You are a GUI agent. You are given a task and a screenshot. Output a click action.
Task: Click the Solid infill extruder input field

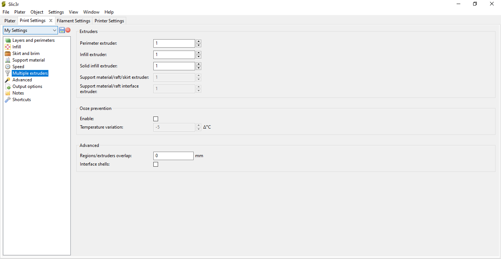(x=174, y=66)
